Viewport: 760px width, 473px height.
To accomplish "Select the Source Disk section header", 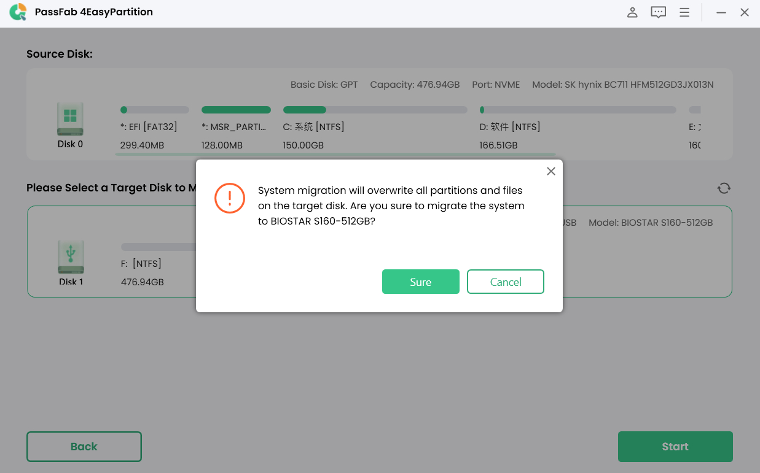I will 59,54.
